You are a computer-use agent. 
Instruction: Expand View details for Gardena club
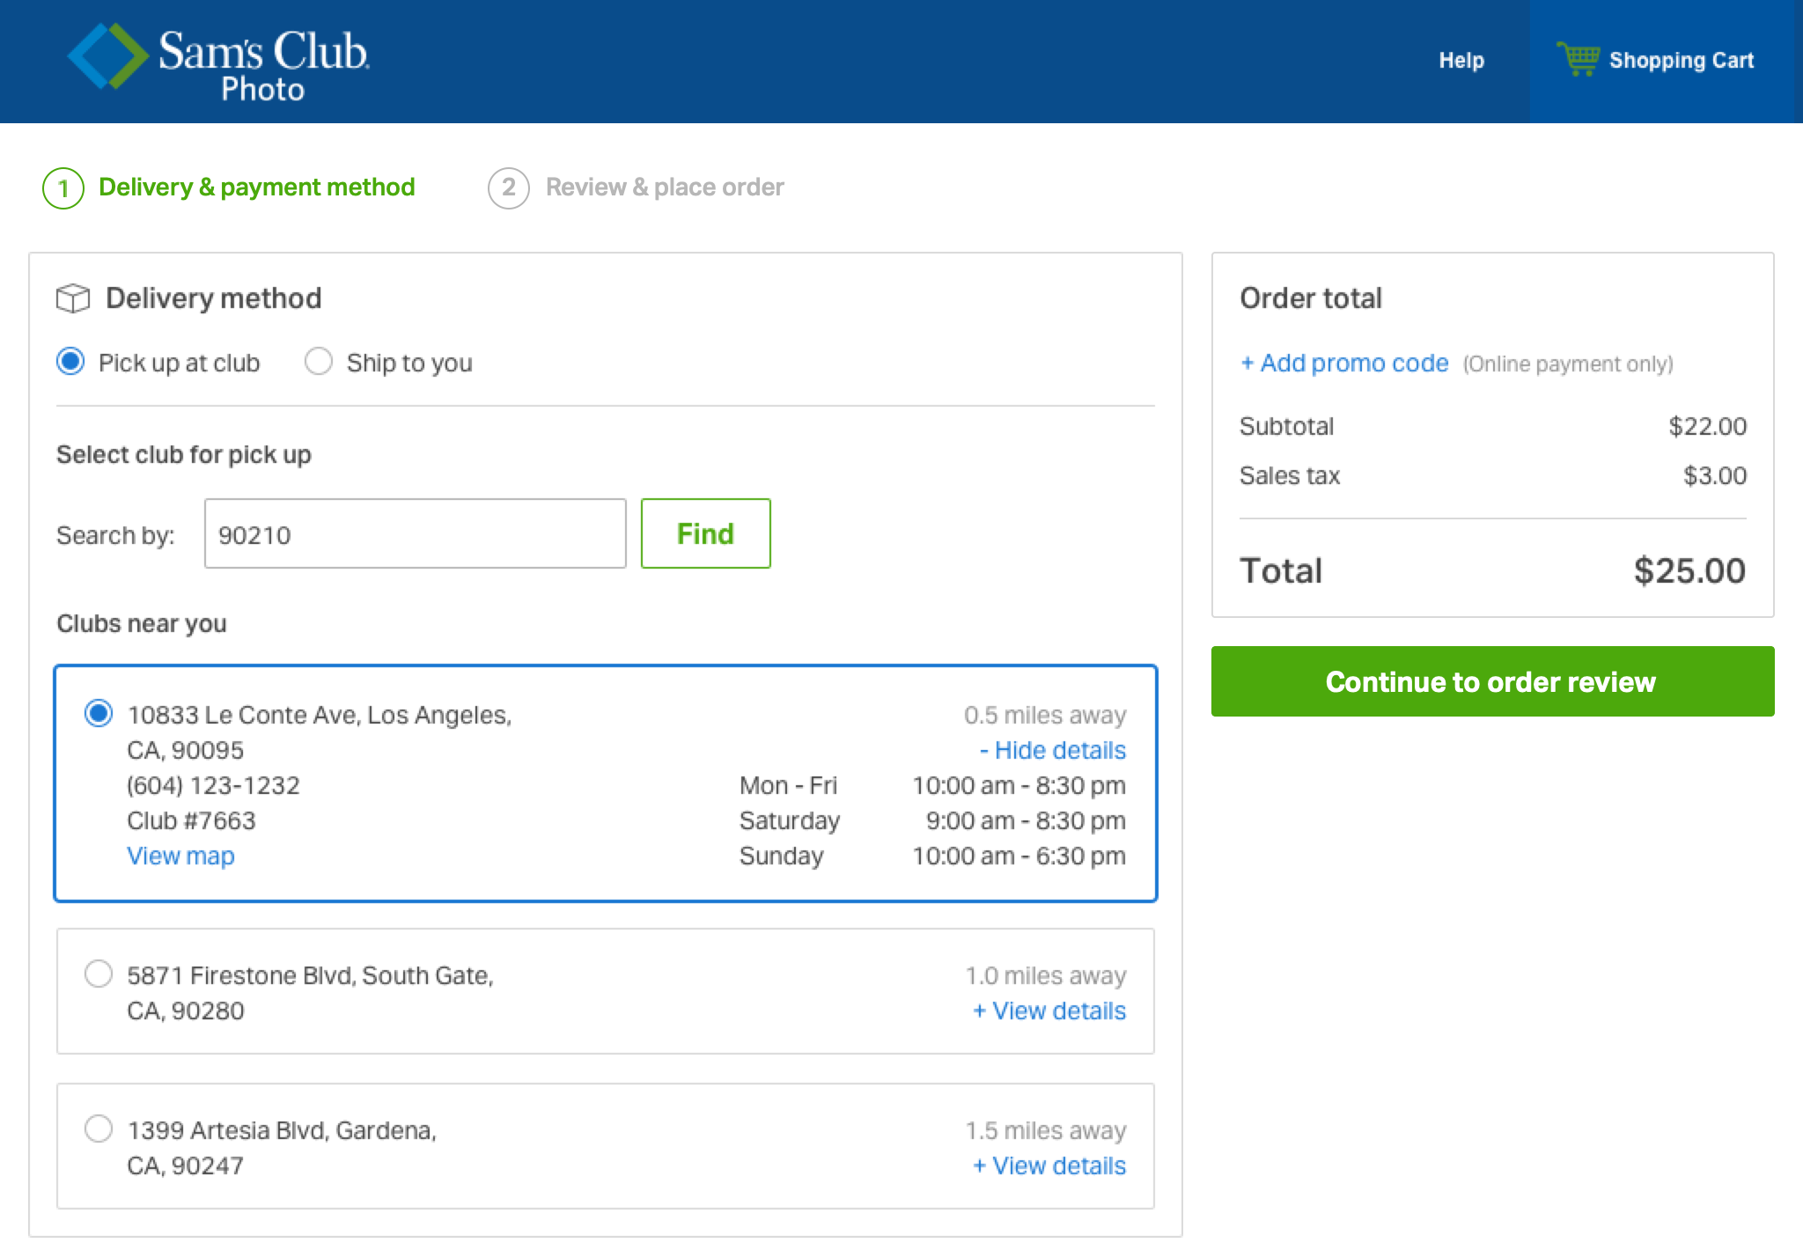1049,1165
